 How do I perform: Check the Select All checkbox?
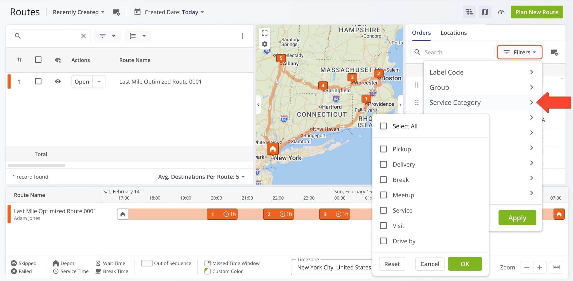(x=383, y=126)
